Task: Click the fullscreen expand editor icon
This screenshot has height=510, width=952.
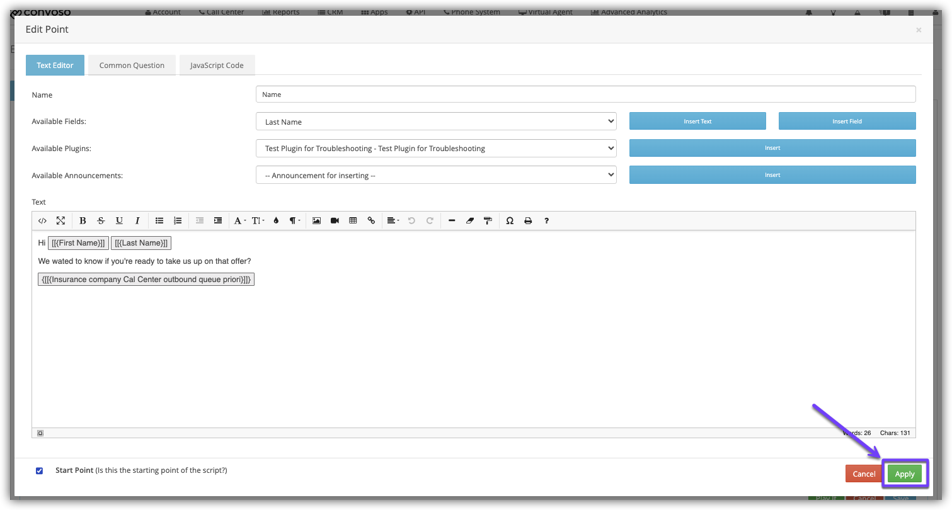Action: tap(60, 221)
